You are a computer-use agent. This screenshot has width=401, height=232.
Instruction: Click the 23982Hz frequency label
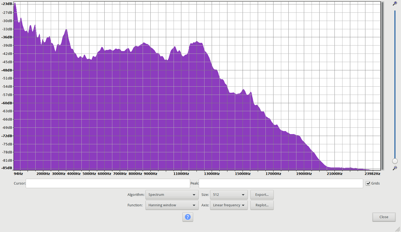click(372, 174)
